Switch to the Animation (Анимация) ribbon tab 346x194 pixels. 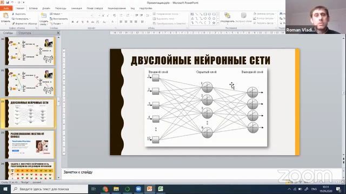click(76, 9)
